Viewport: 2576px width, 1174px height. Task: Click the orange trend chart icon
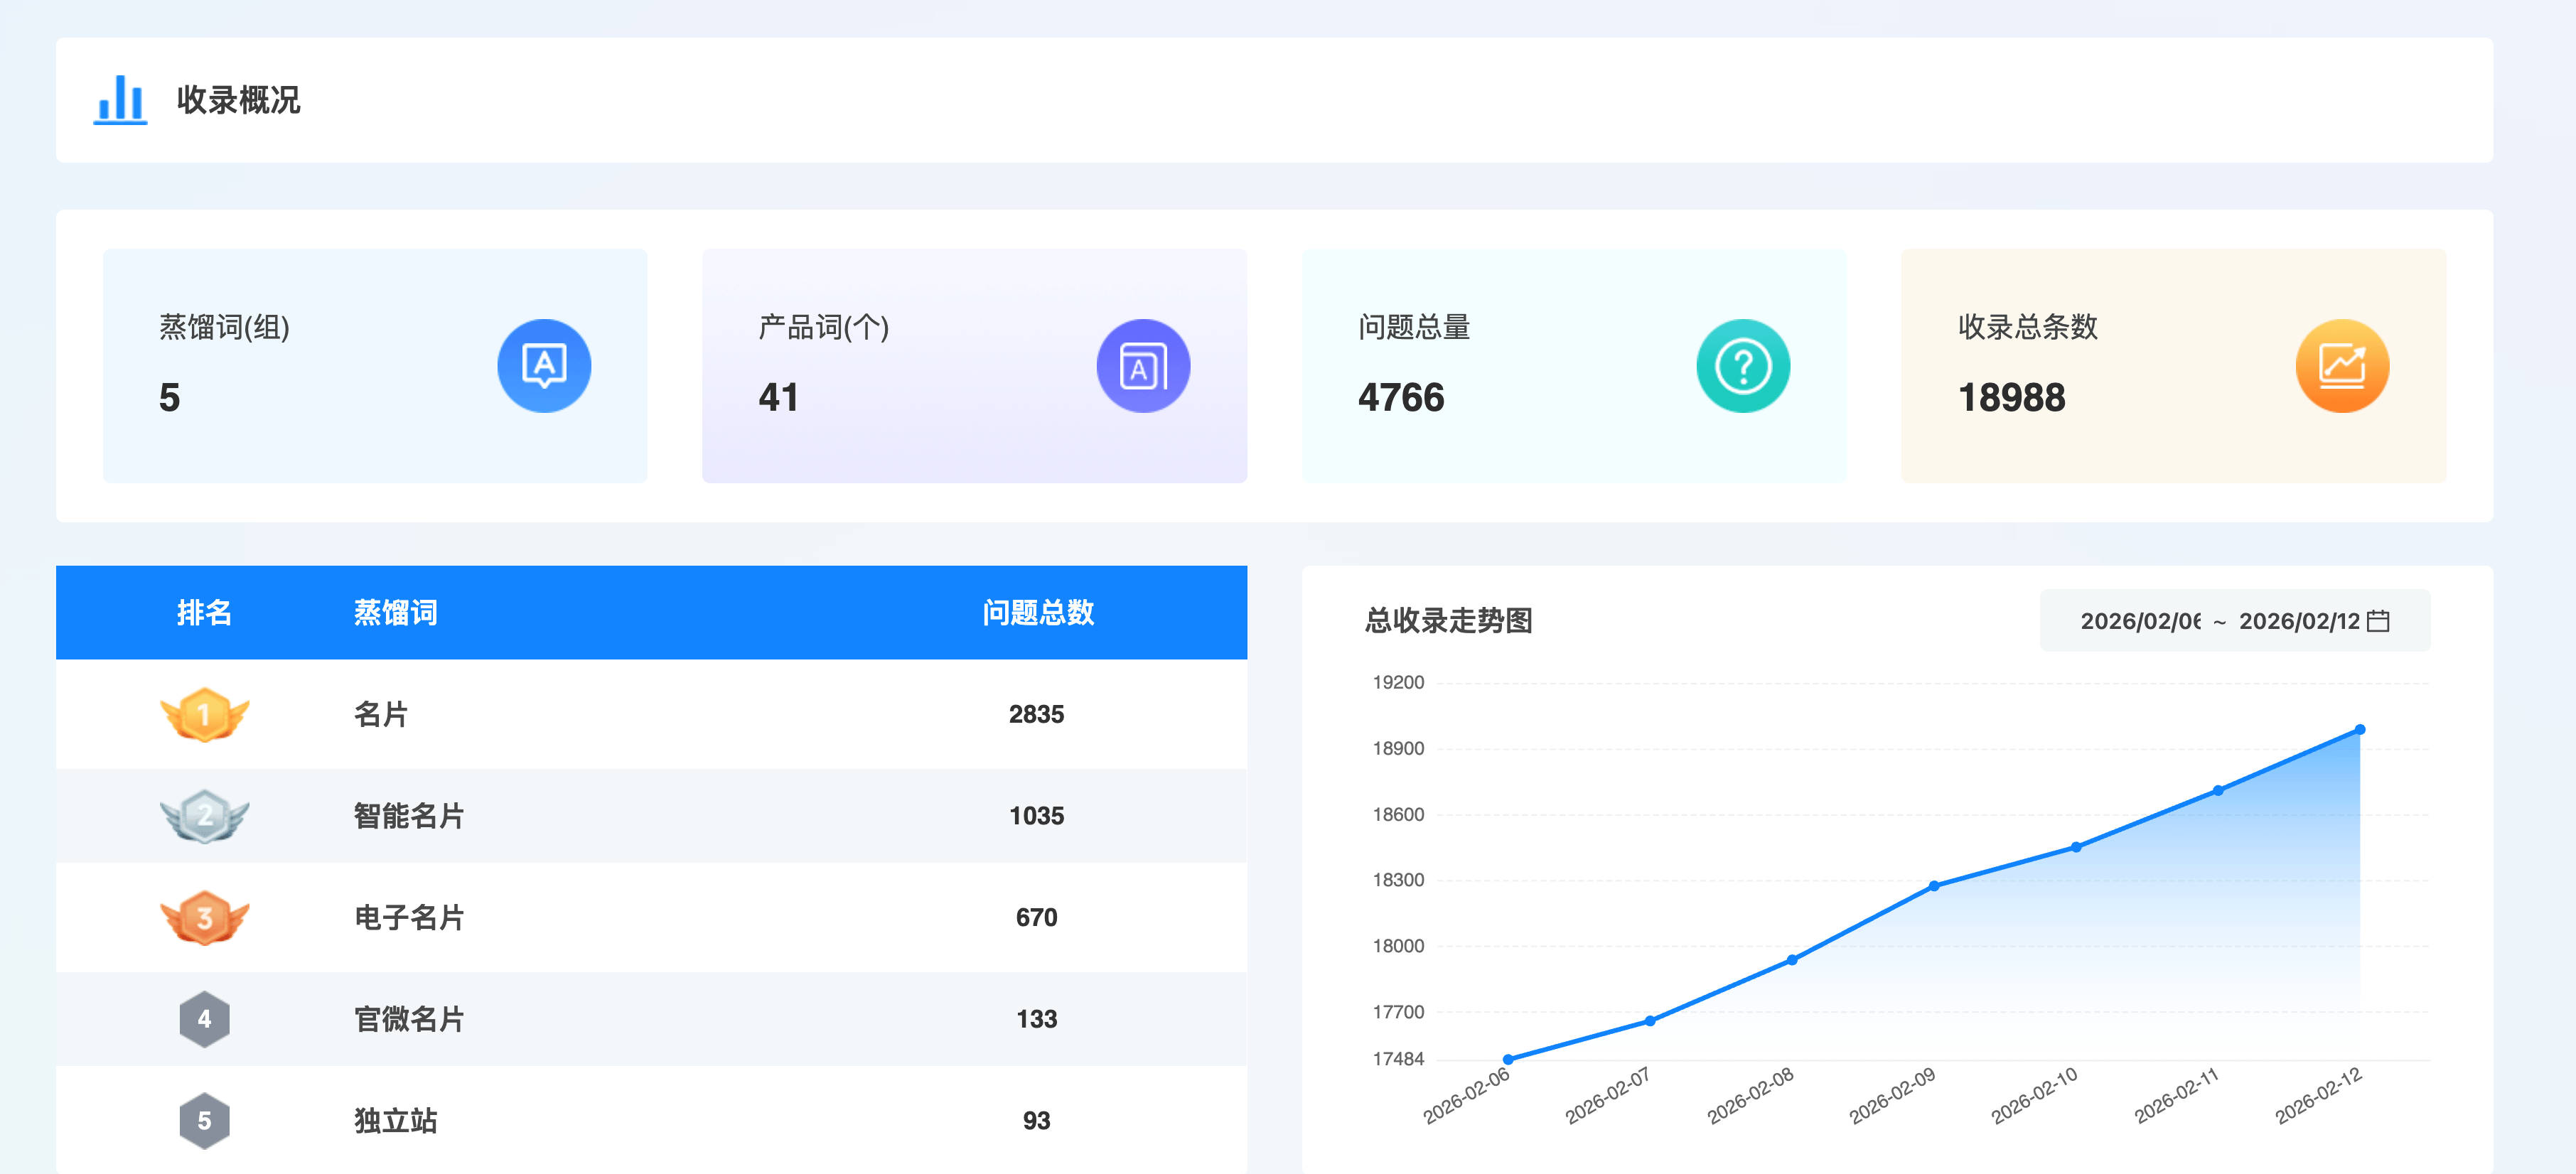click(x=2342, y=366)
